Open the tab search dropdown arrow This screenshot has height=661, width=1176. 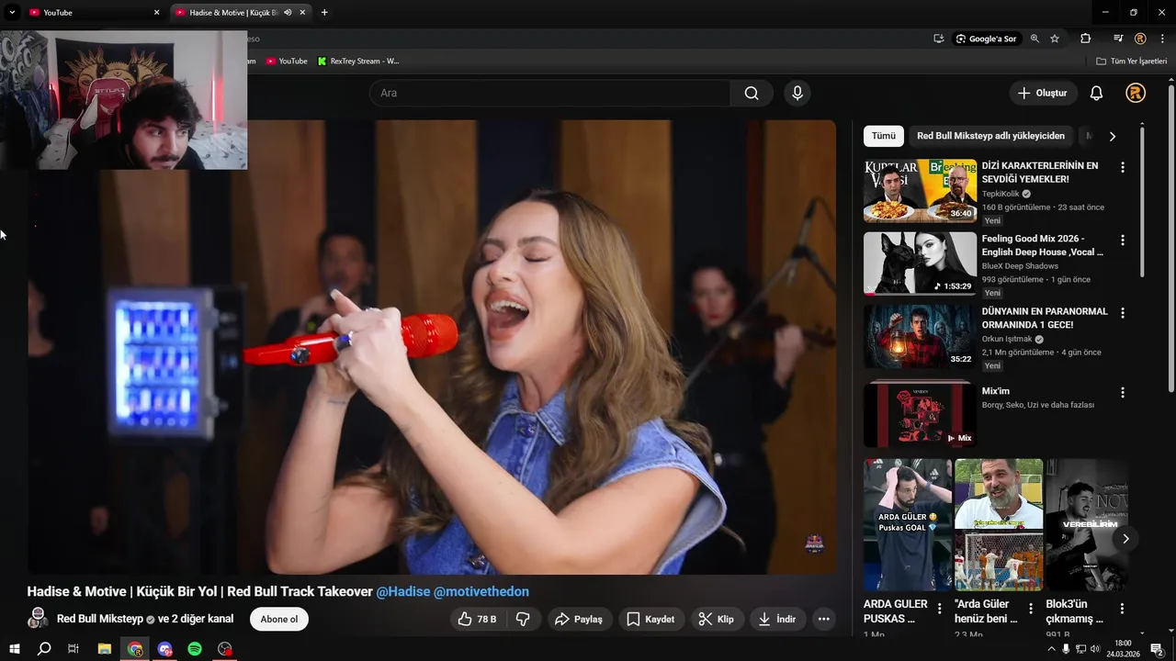coord(12,13)
